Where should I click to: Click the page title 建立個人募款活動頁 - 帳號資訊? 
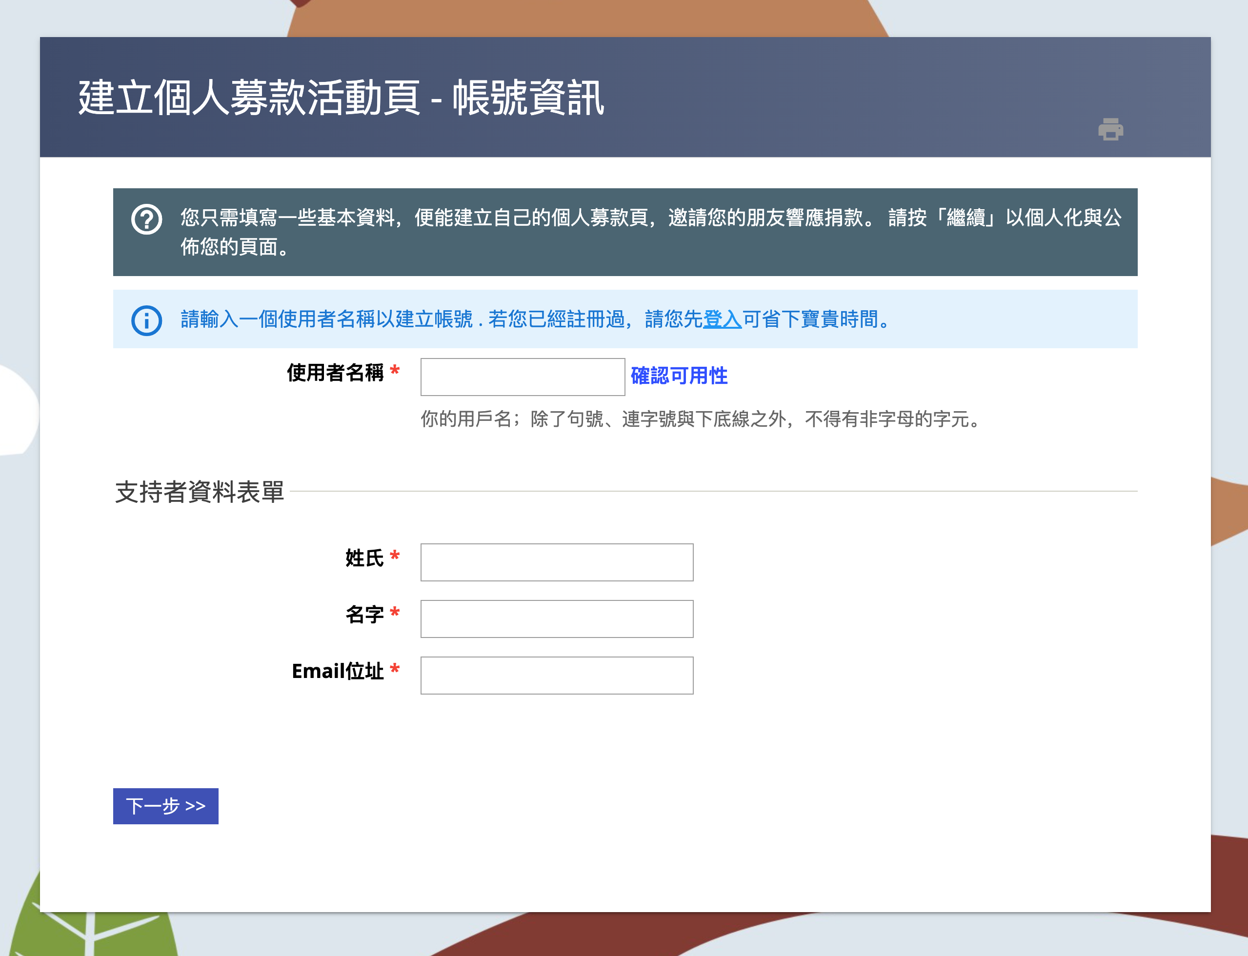[341, 98]
